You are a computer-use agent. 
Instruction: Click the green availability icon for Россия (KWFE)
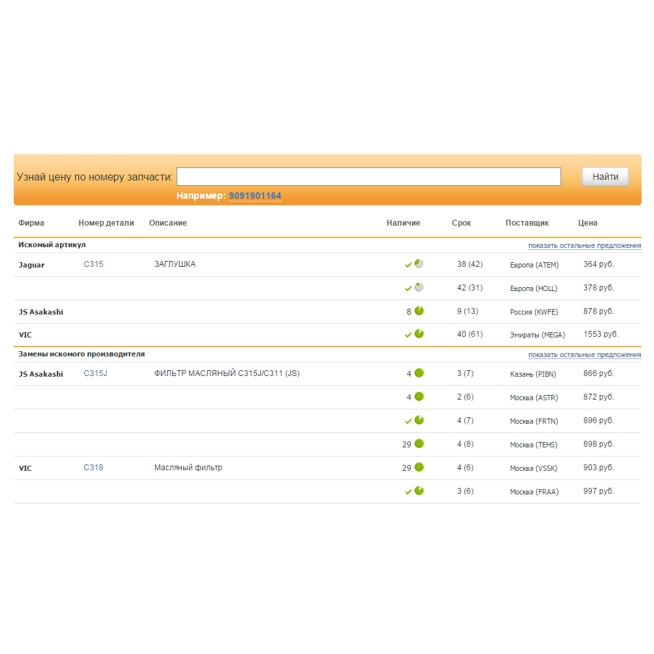419,311
